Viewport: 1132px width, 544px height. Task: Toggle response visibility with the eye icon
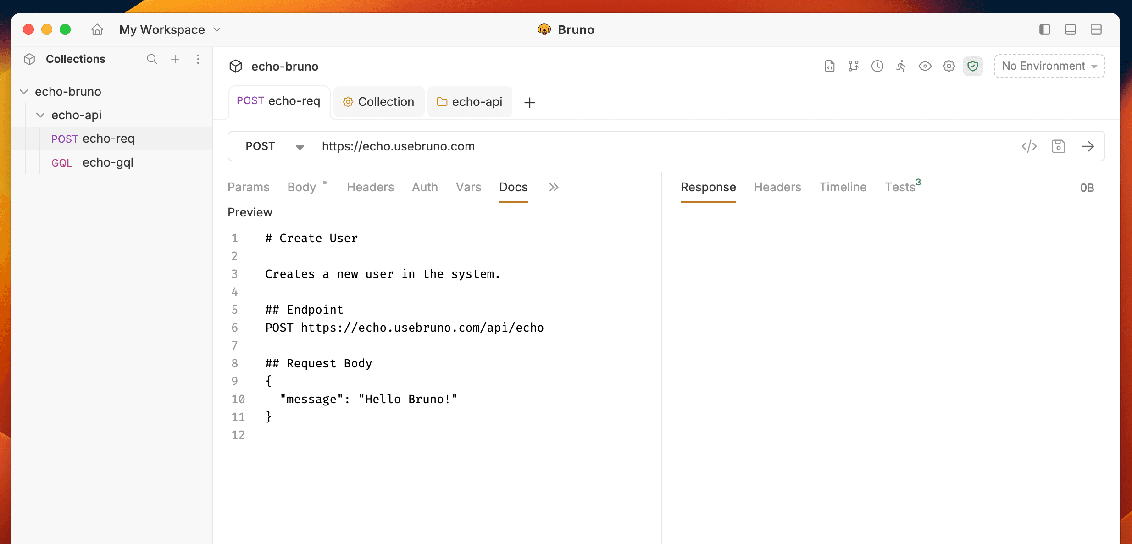pos(925,66)
